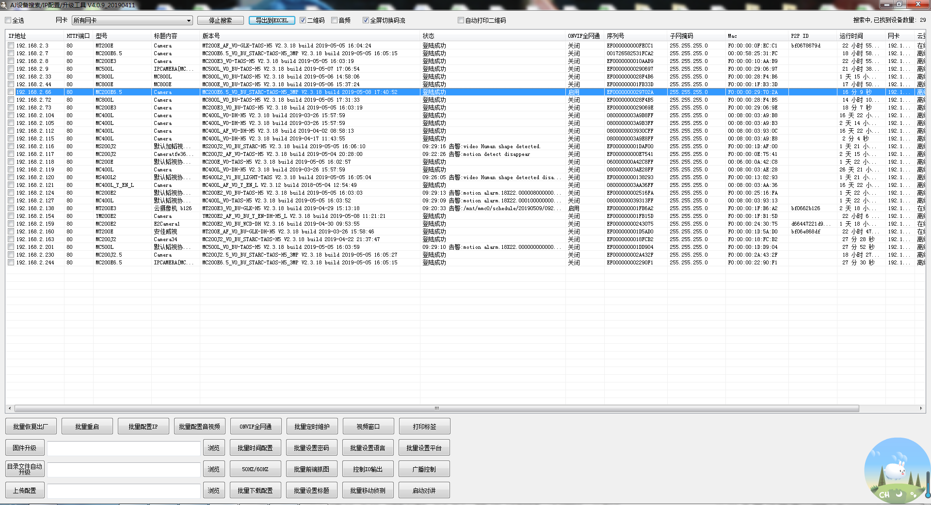The width and height of the screenshot is (931, 505).
Task: Click the app icon in the title bar
Action: (x=5, y=5)
